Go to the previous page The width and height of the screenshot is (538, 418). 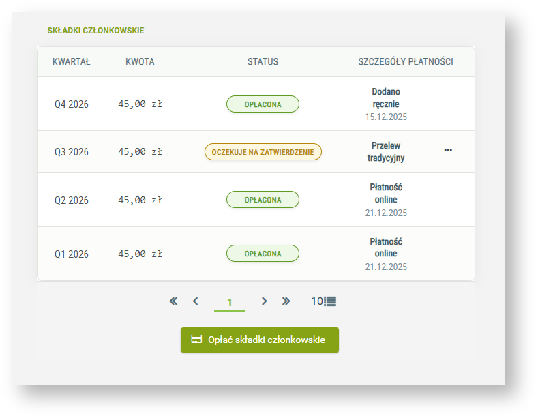pos(196,301)
